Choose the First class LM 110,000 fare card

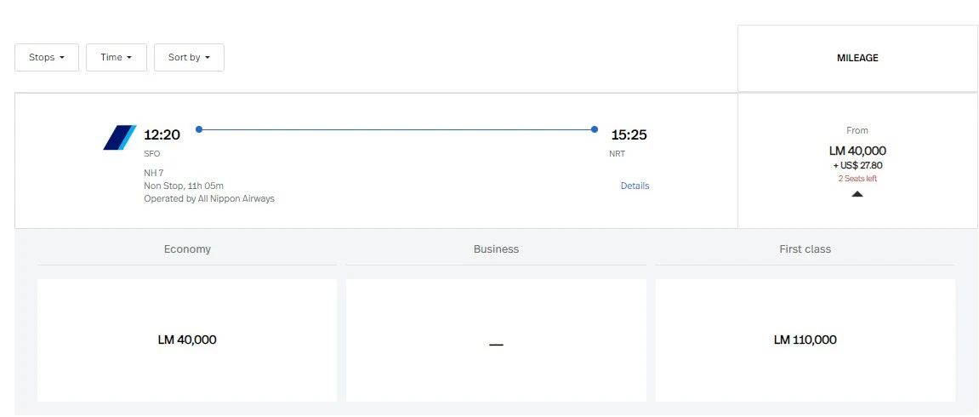805,340
